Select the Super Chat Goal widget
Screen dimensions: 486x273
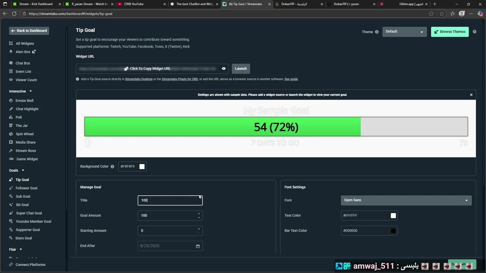pos(29,213)
